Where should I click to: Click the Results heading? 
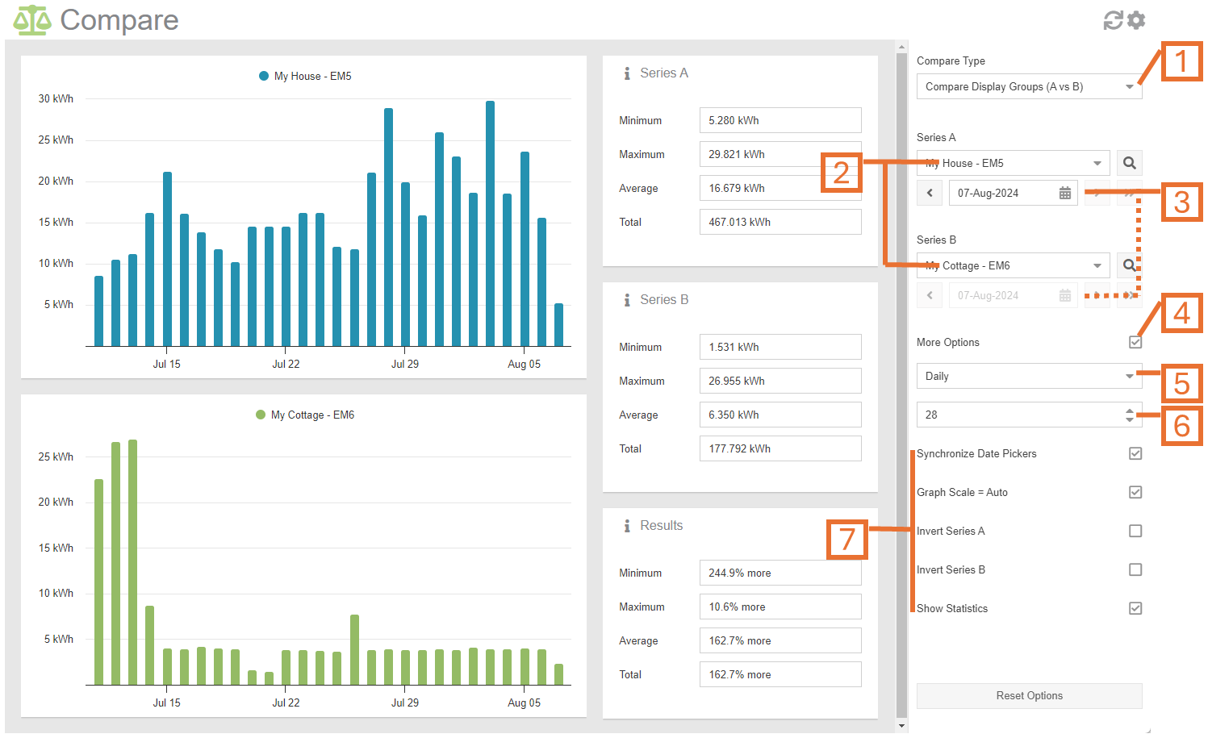tap(662, 525)
